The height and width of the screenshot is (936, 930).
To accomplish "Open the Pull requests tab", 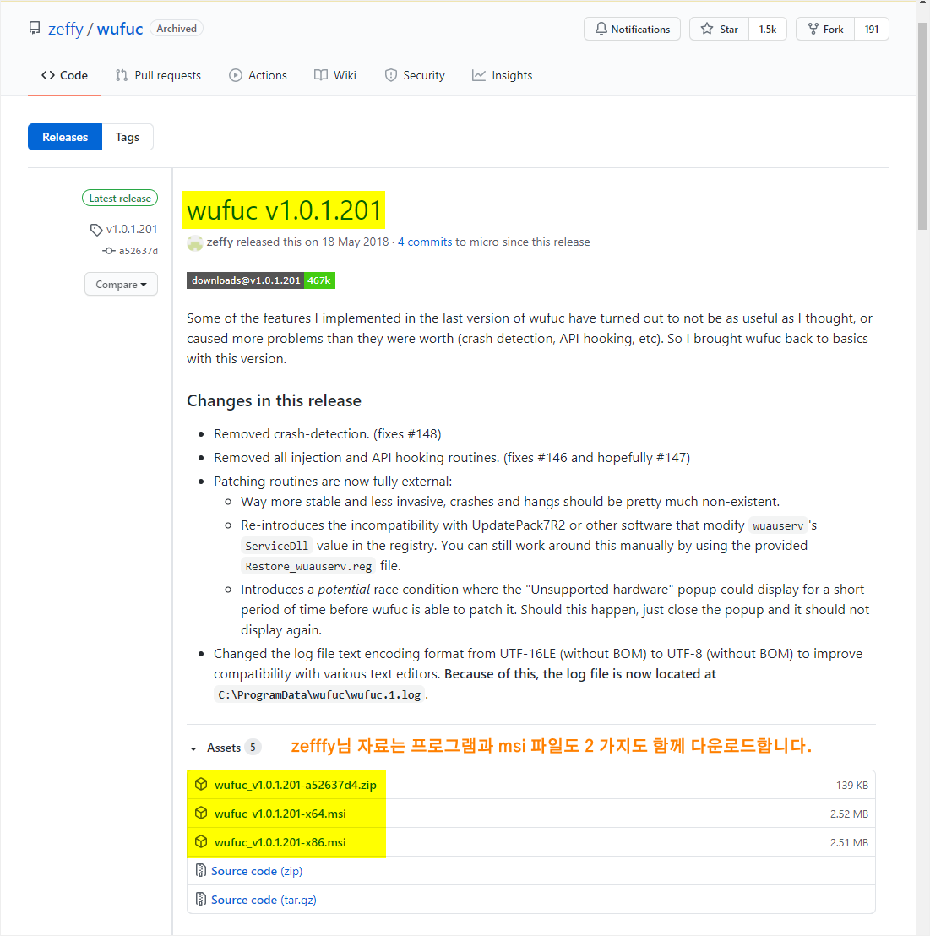I will tap(158, 75).
